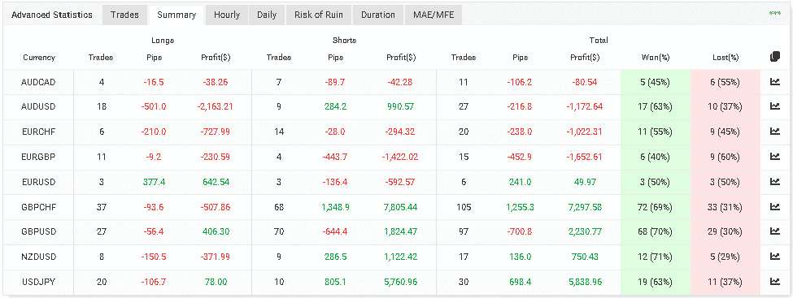Open the chart icon for NZDUSD row

[774, 257]
